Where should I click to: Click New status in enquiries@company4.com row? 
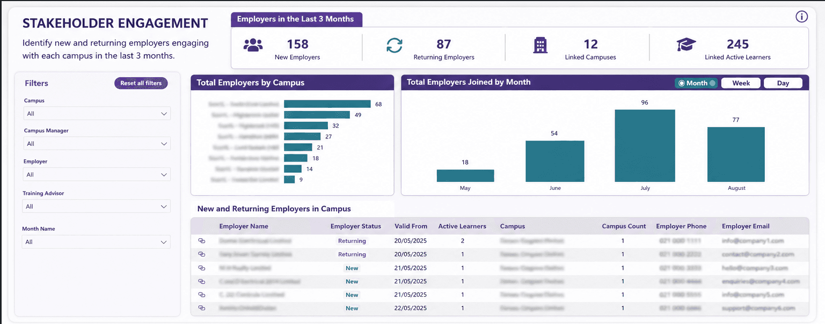(x=352, y=281)
